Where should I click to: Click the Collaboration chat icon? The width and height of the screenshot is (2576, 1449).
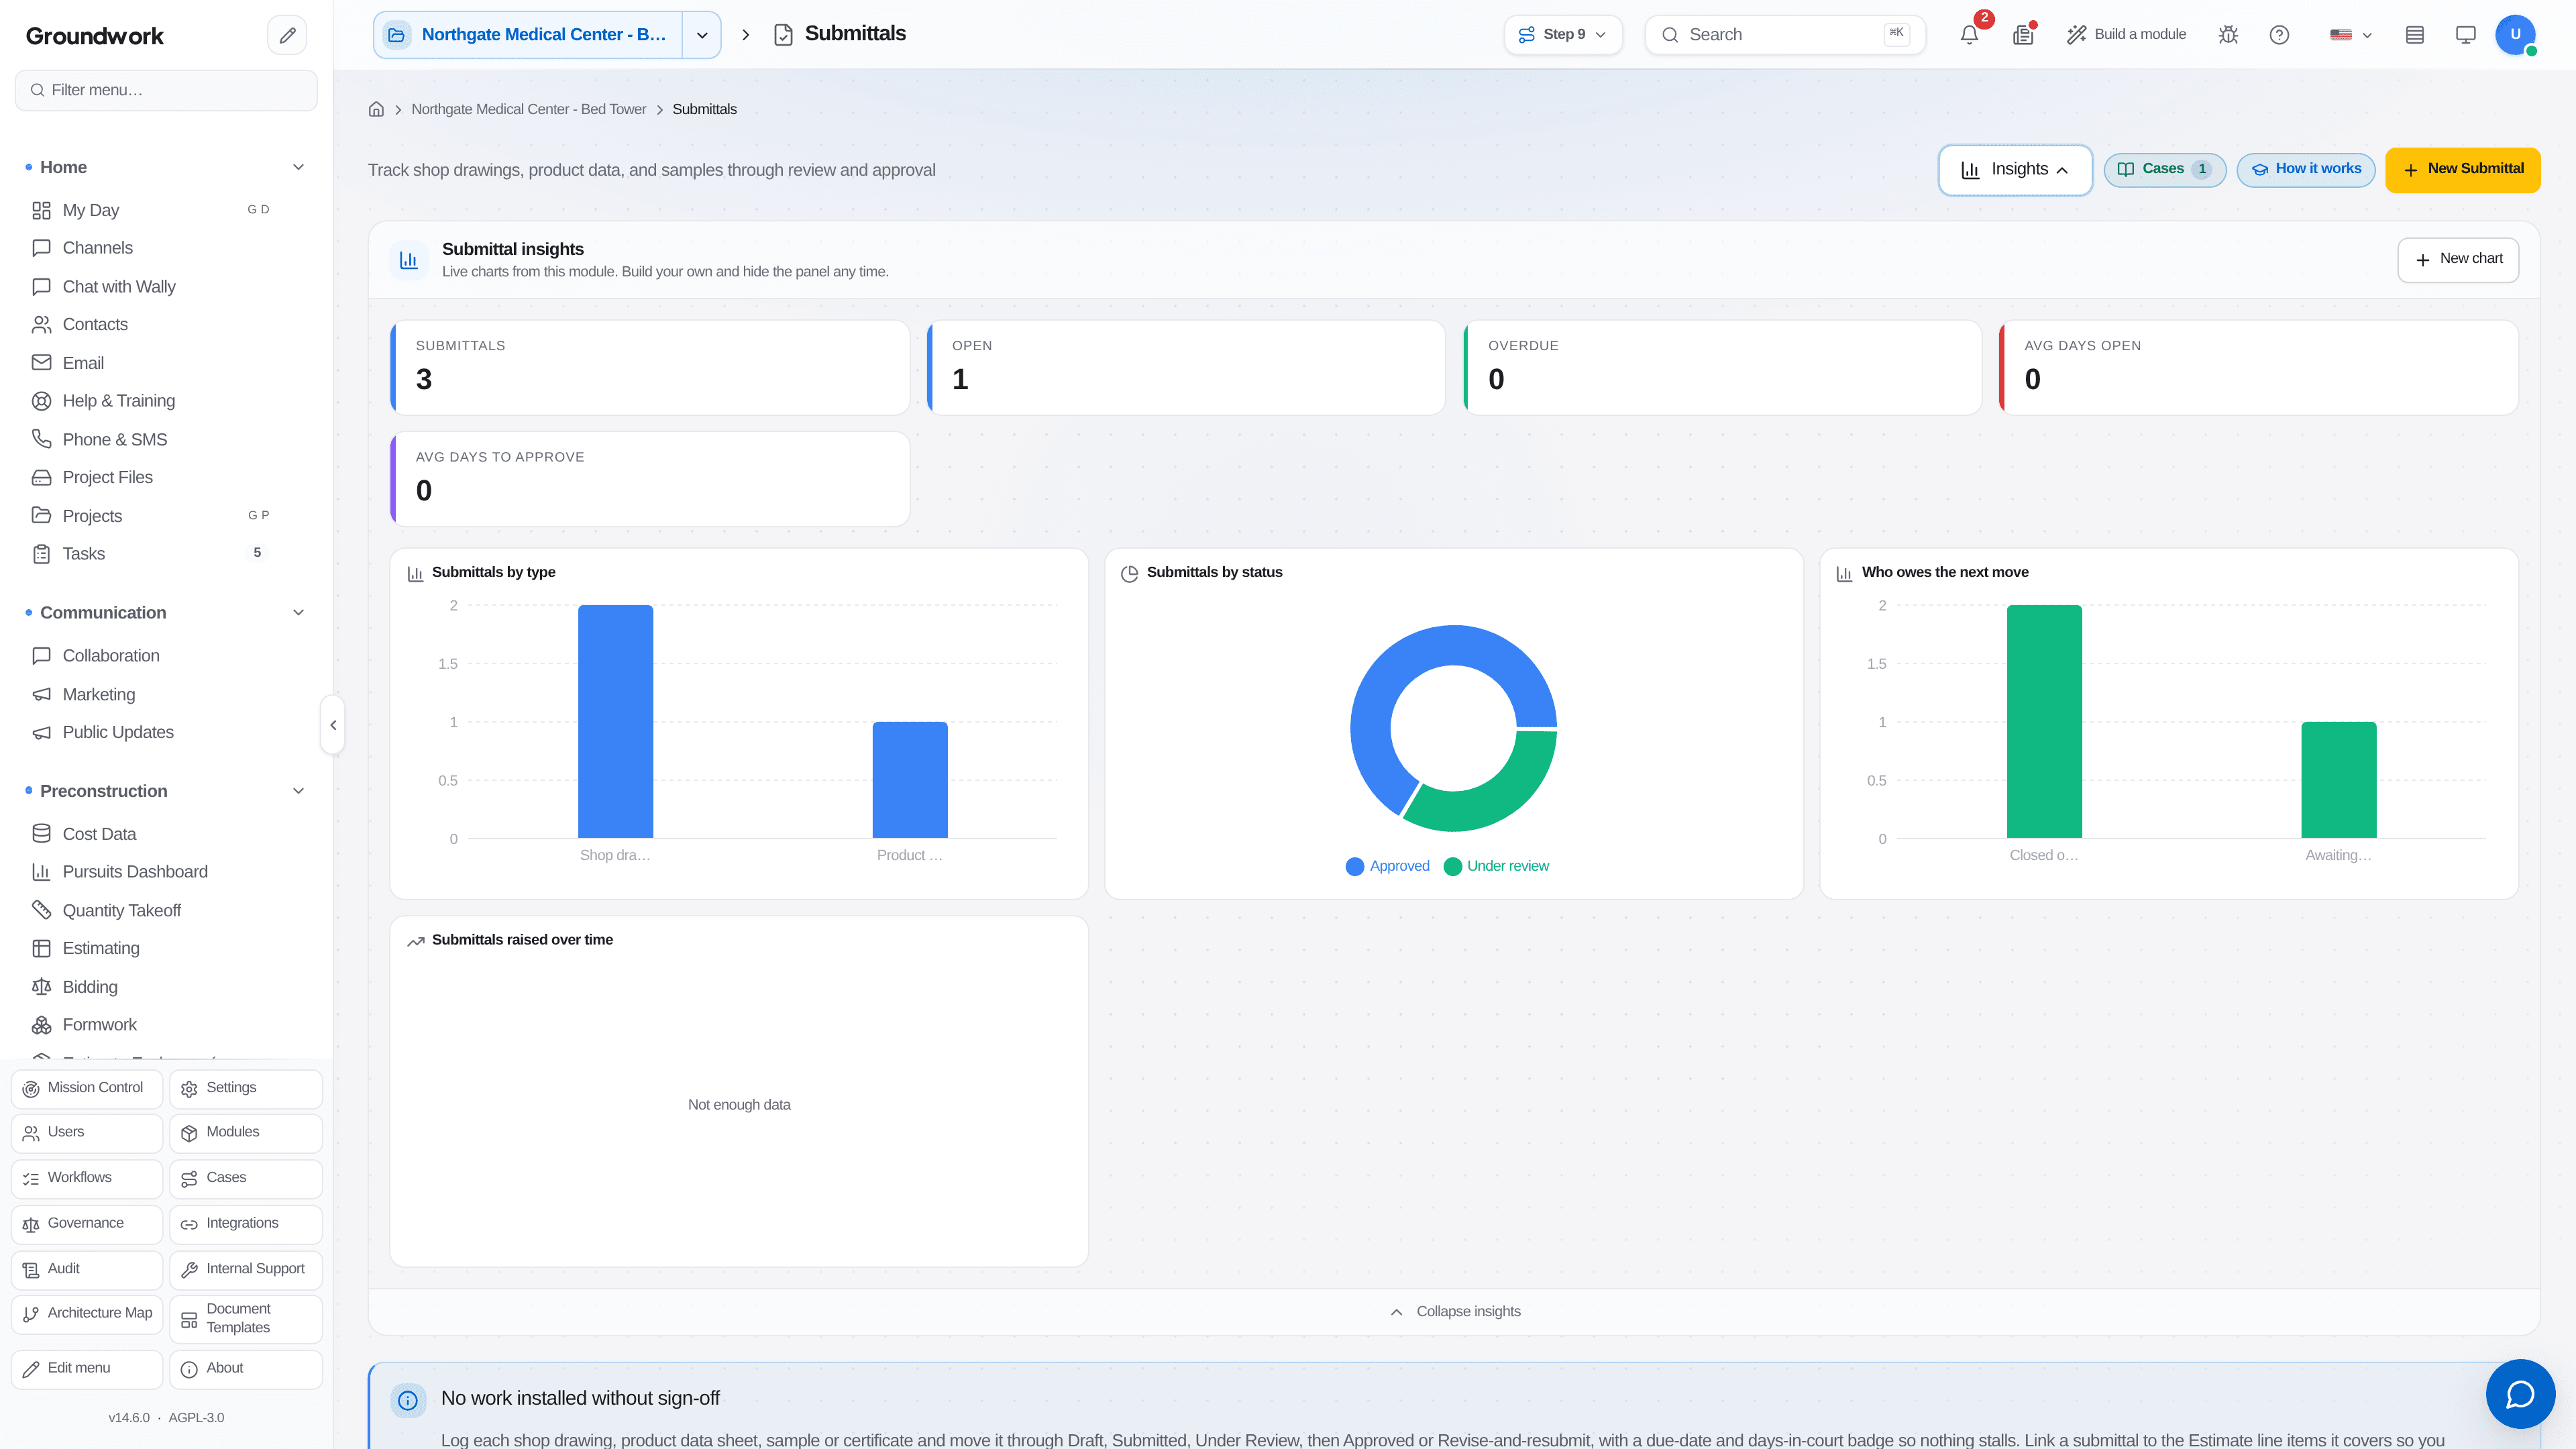point(41,656)
